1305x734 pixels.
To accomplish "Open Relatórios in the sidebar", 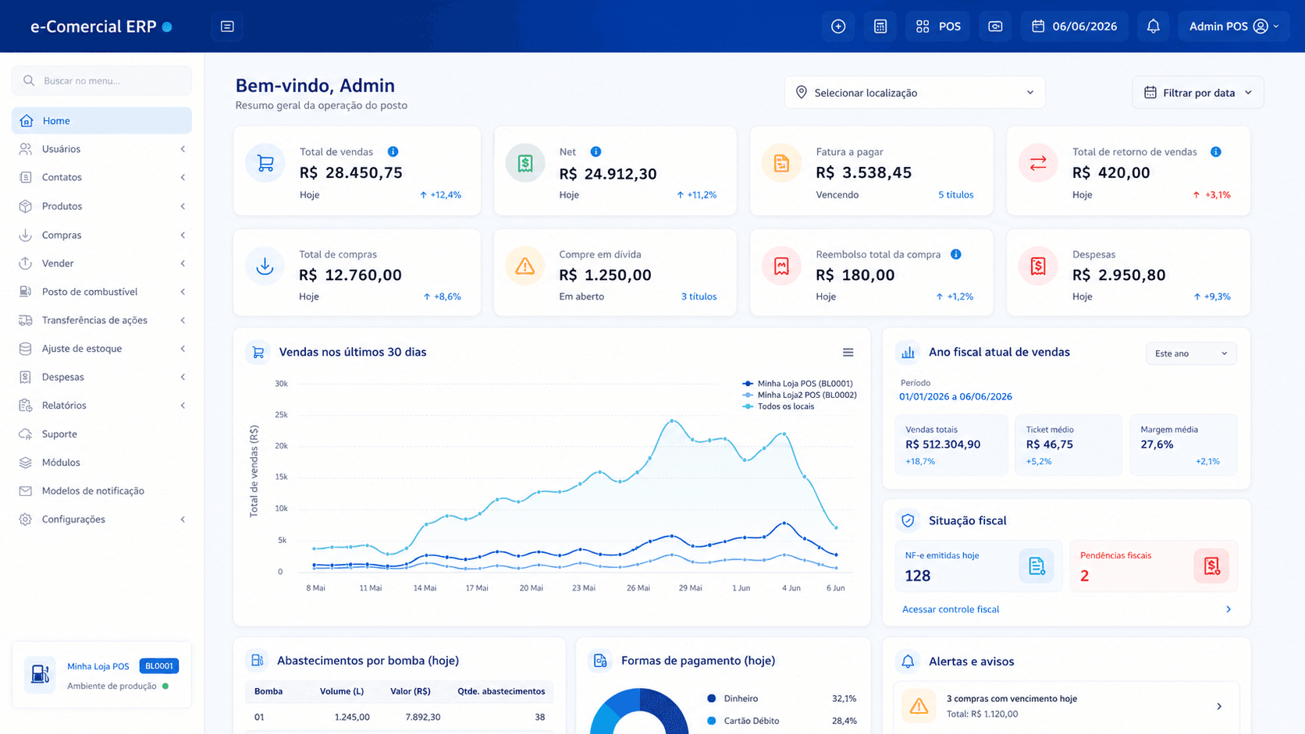I will coord(101,406).
